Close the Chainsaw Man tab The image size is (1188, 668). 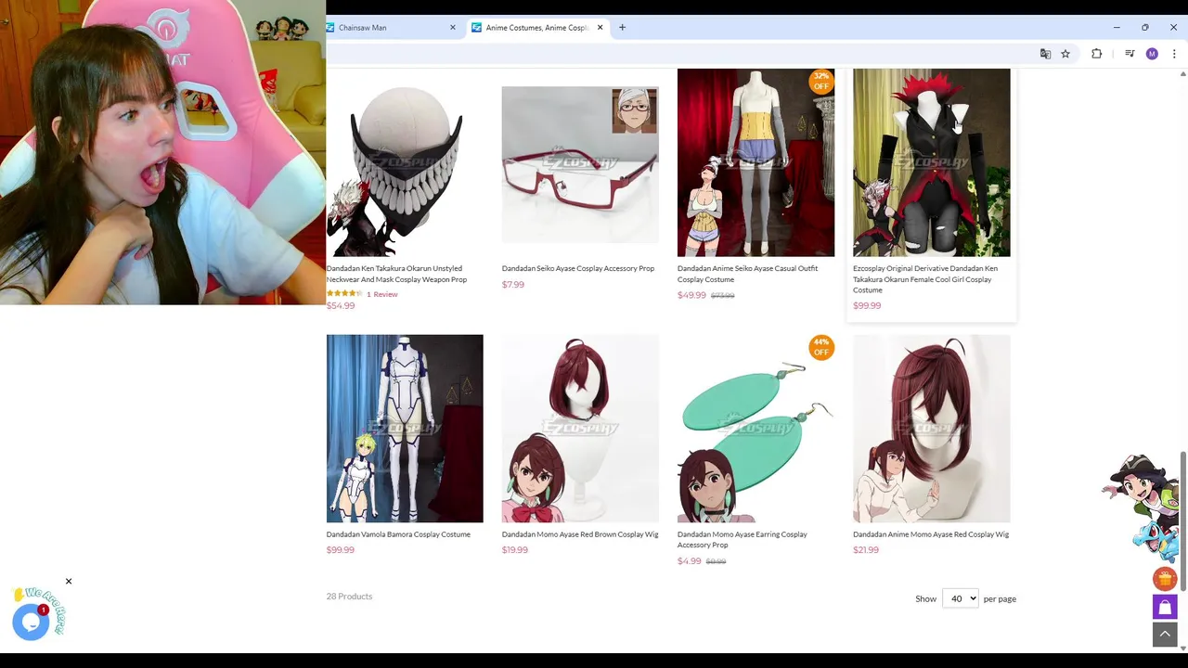coord(453,28)
